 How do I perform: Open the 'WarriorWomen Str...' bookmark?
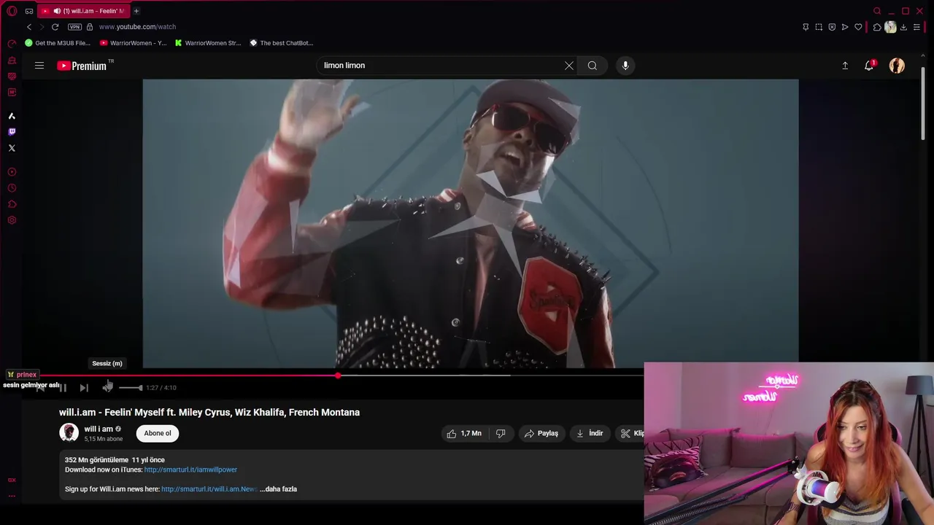[208, 43]
